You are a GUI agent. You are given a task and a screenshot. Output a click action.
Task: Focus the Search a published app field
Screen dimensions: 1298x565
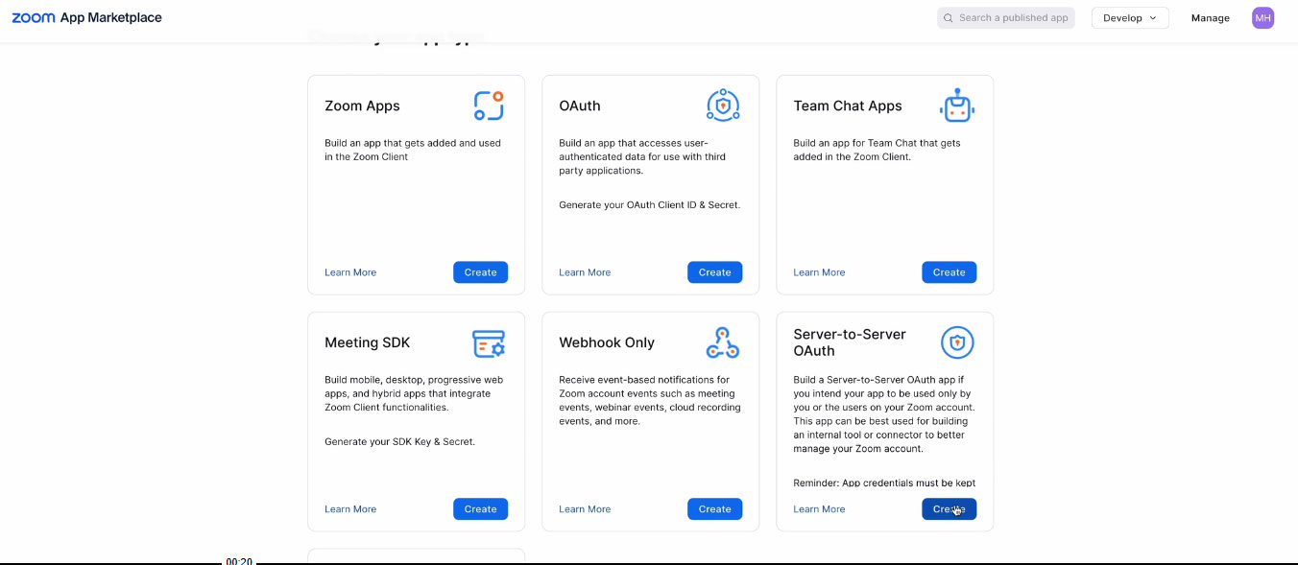pyautogui.click(x=1006, y=18)
